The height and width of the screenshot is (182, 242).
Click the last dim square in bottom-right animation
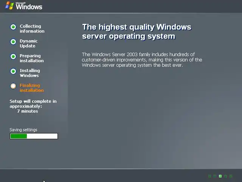click(231, 176)
